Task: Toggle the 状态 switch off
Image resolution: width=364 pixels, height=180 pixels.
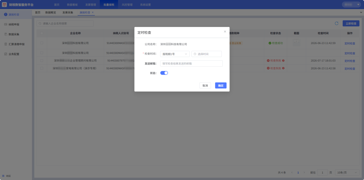Action: point(164,73)
